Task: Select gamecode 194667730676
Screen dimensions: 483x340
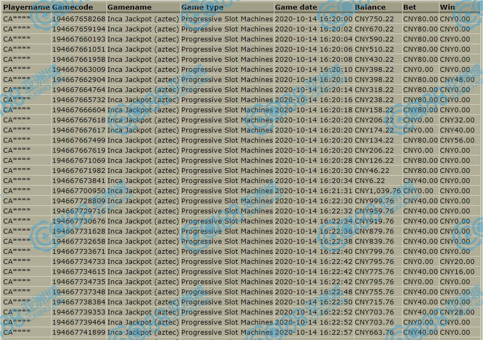Action: (79, 221)
